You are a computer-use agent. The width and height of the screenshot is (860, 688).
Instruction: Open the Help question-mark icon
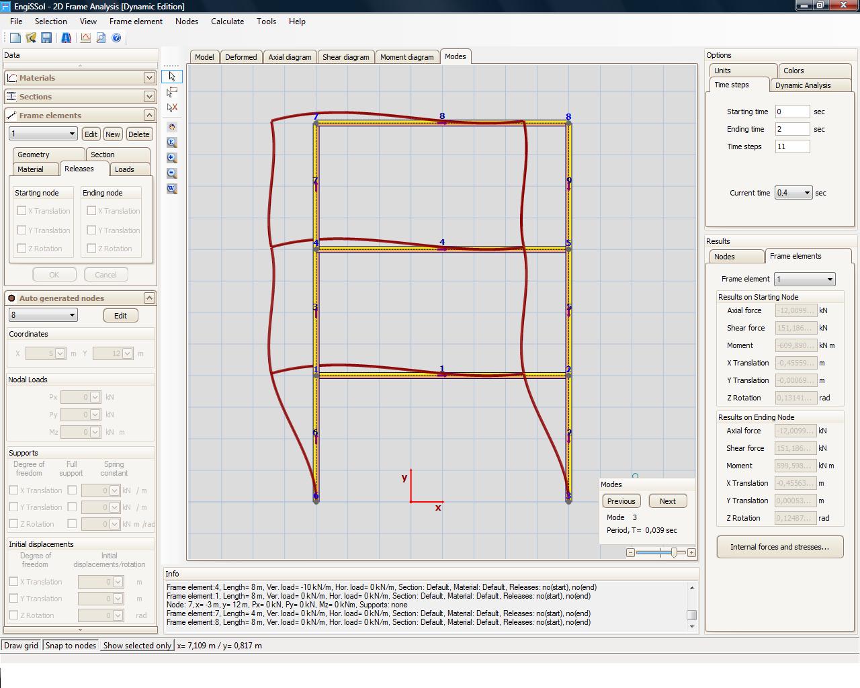(x=117, y=38)
